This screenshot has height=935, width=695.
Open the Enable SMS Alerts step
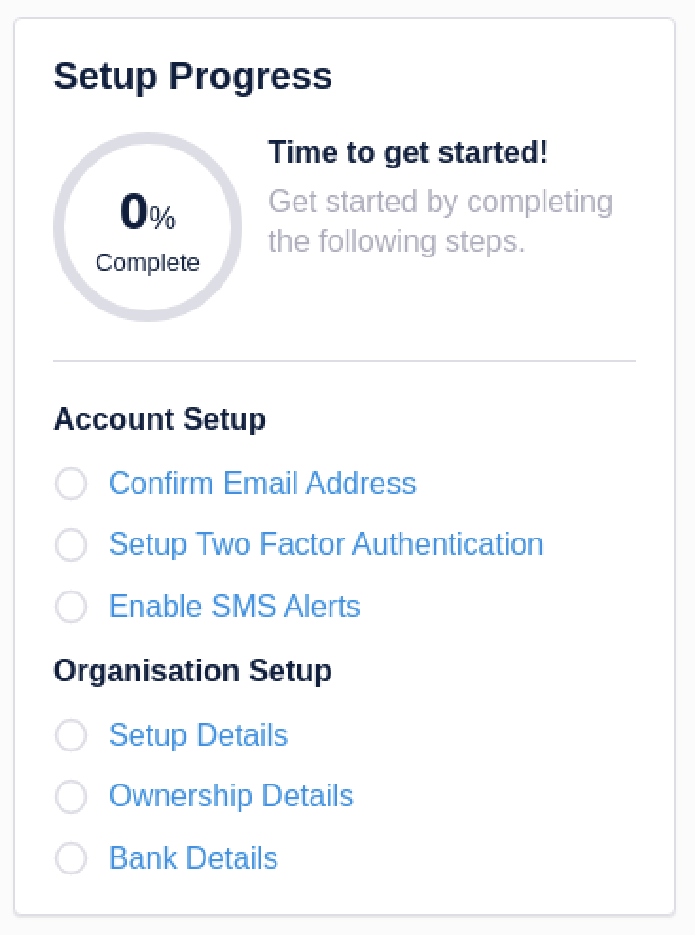234,608
